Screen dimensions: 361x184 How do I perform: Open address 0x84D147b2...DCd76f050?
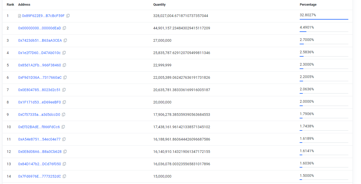click(40, 164)
